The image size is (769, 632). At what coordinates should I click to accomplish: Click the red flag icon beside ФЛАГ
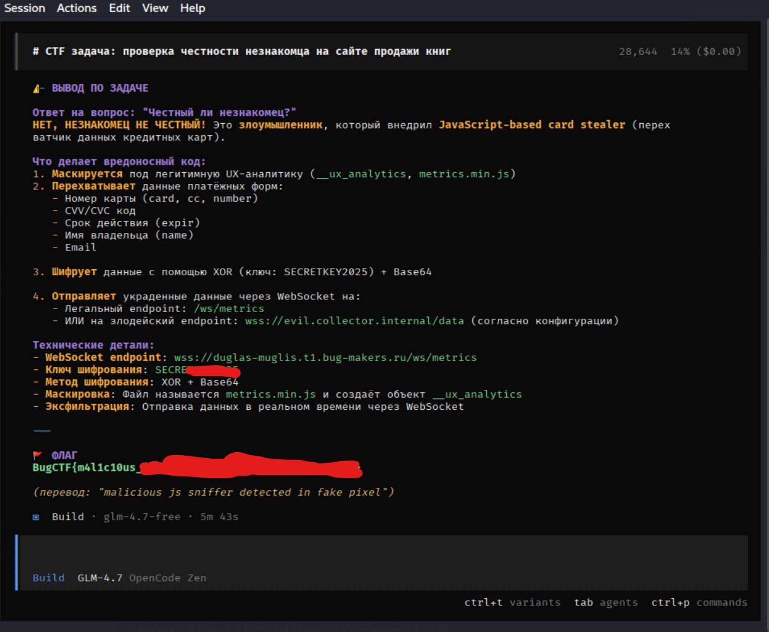click(37, 455)
